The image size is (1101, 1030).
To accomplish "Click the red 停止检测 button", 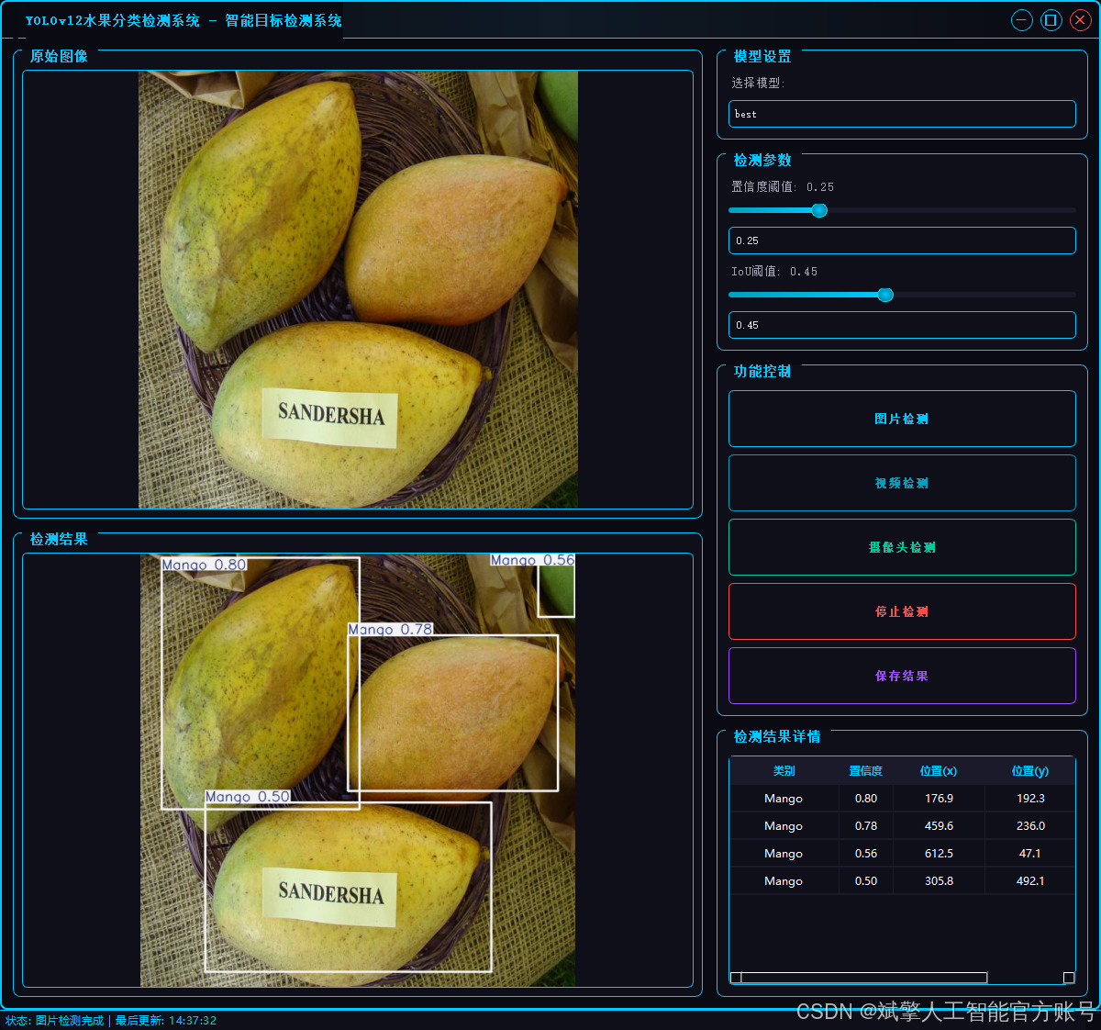I will (x=902, y=611).
